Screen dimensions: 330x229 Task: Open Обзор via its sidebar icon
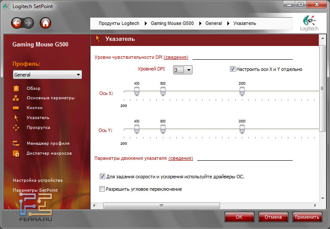coord(16,89)
